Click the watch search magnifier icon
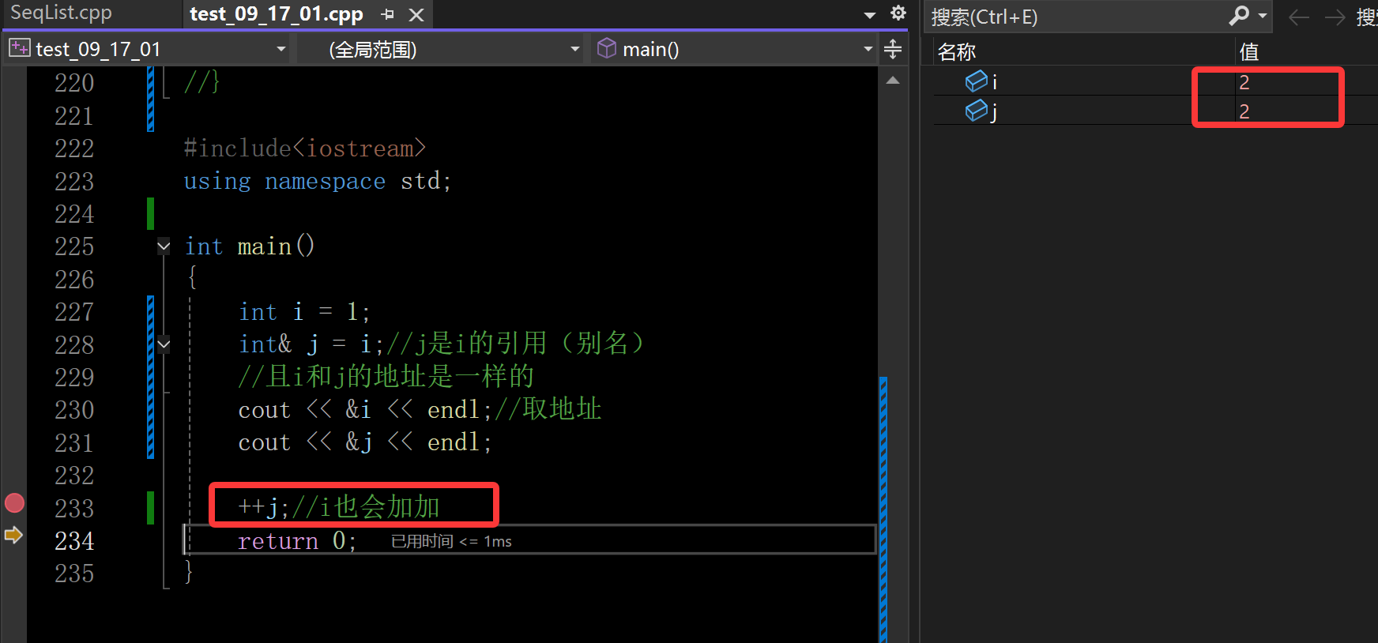The image size is (1378, 643). [1239, 16]
